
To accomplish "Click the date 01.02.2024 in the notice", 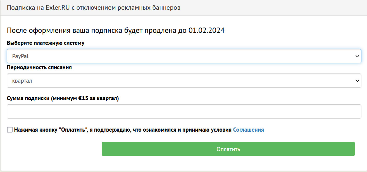I will tap(206, 30).
